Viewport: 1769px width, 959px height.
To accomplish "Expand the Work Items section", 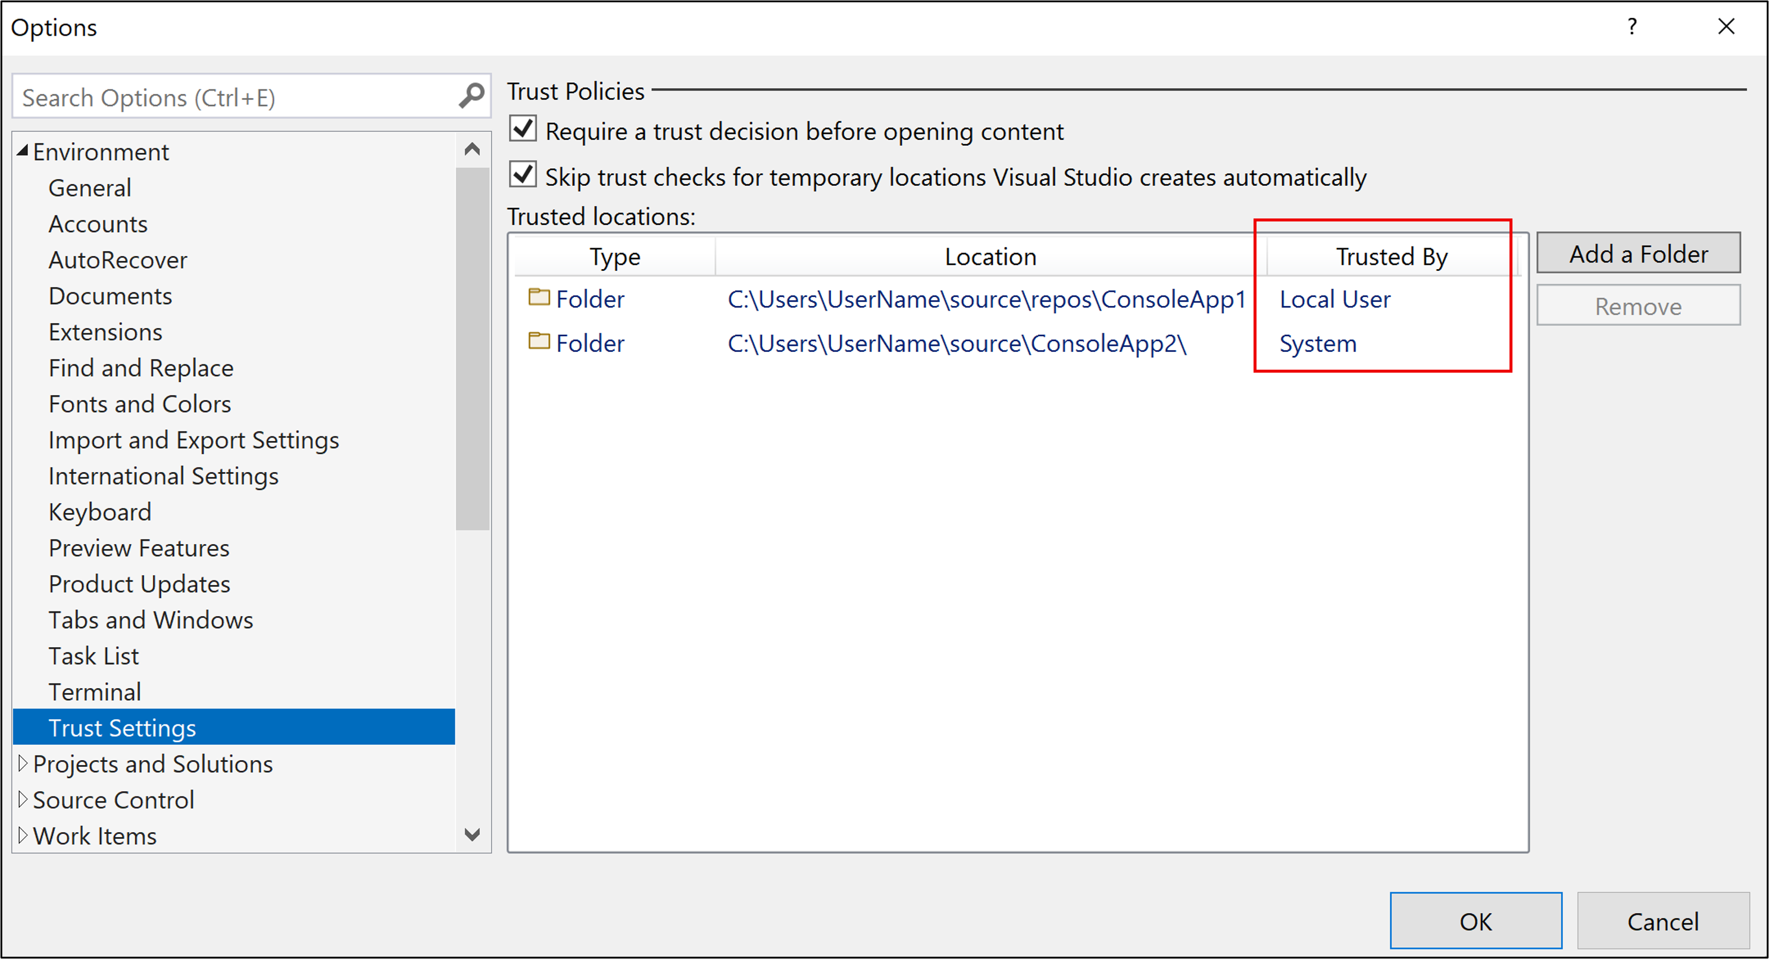I will coord(24,835).
